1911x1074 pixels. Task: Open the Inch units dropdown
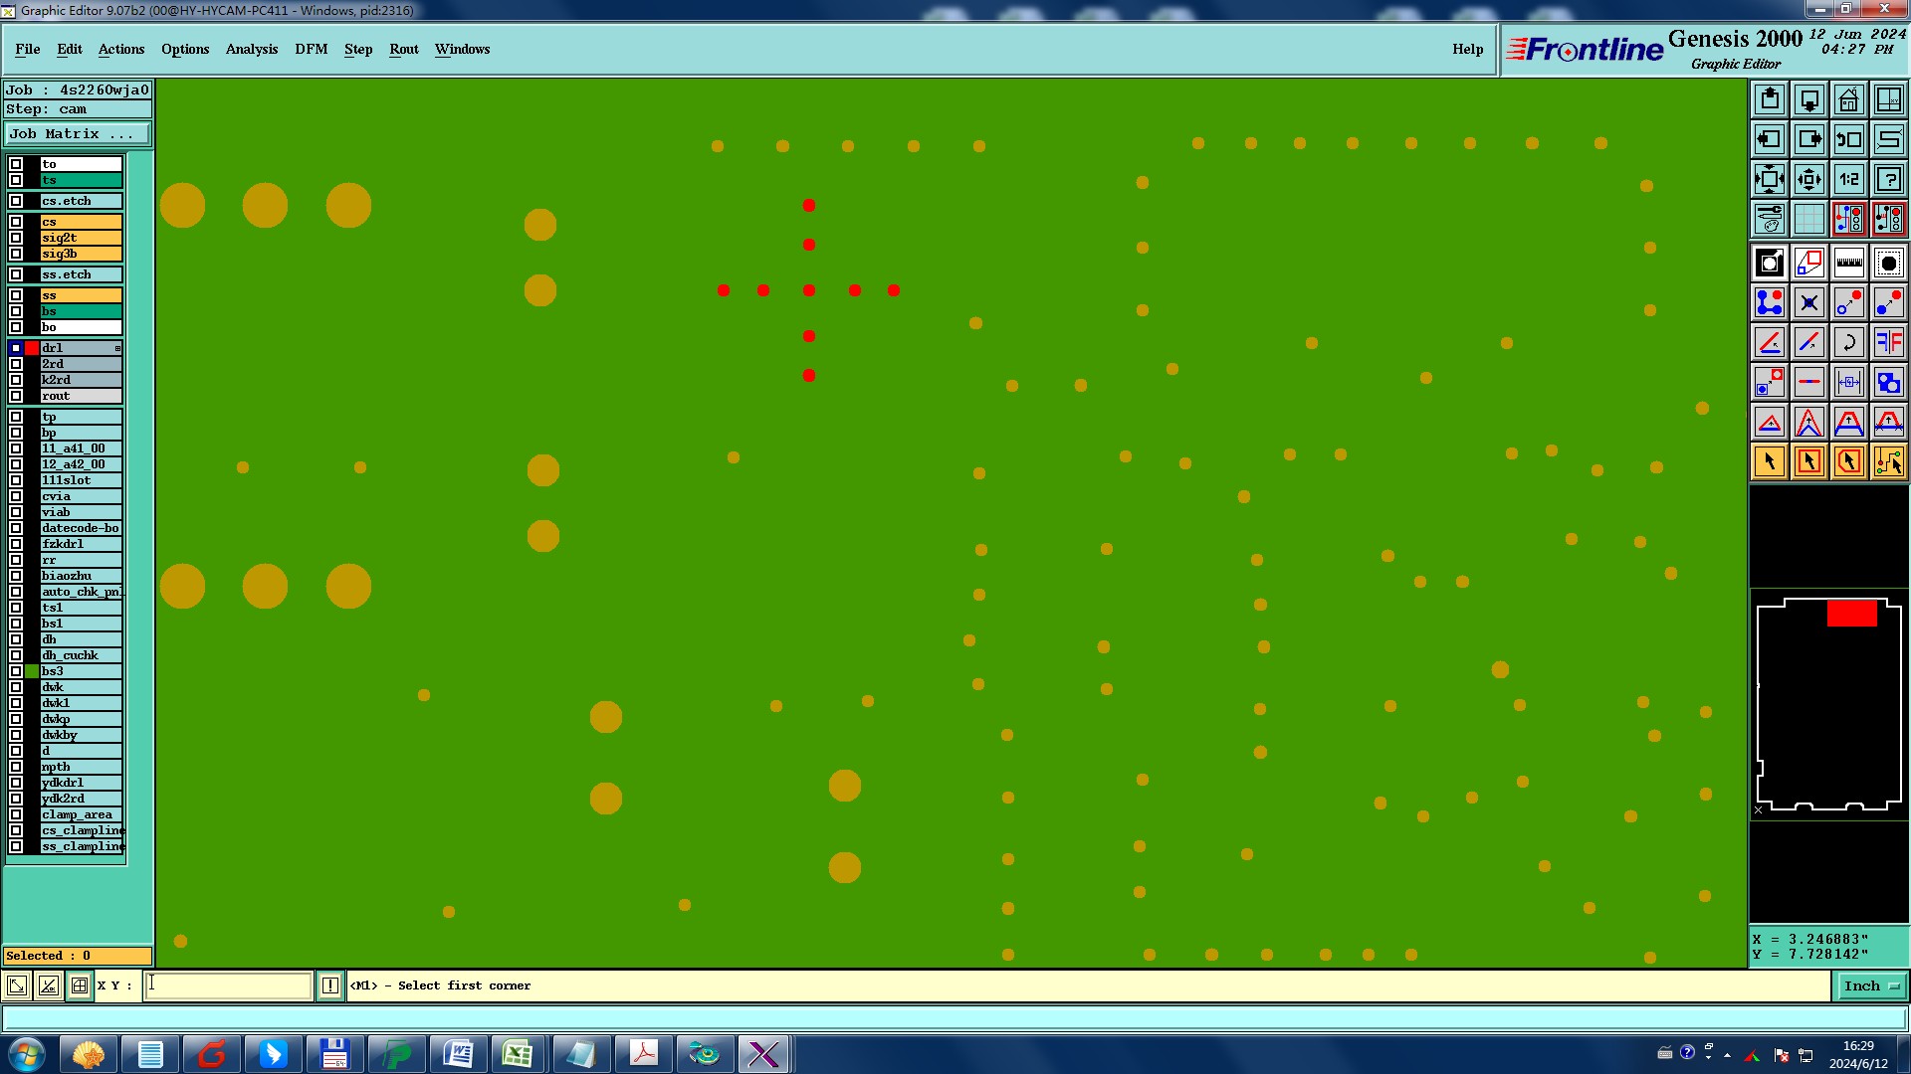click(1871, 986)
